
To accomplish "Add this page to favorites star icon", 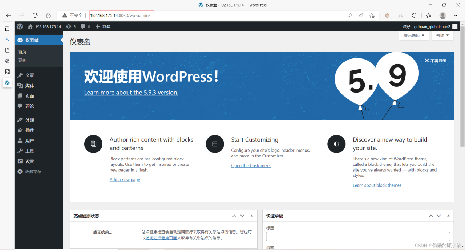I will point(372,15).
